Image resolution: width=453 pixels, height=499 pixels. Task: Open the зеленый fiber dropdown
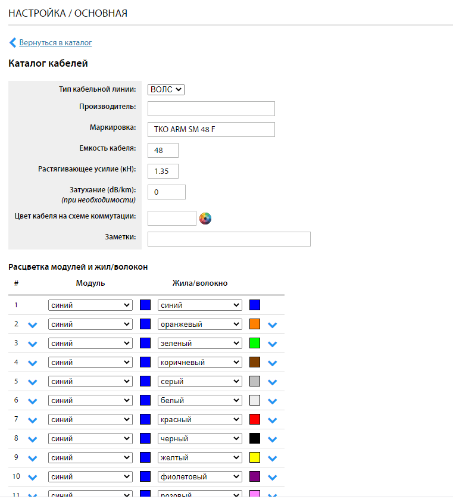pos(200,344)
